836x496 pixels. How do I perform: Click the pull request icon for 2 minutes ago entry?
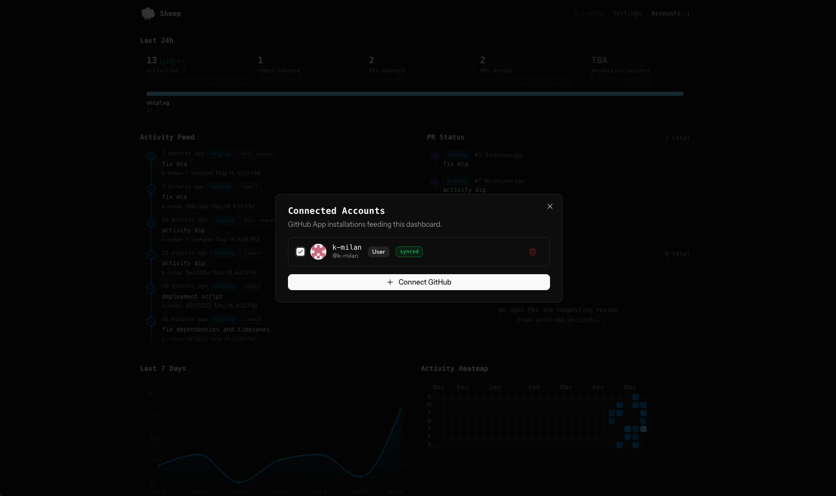[151, 156]
